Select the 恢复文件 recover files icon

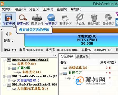click(37, 20)
